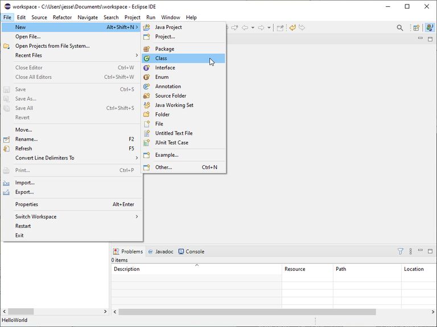The image size is (437, 327).
Task: Click the Annotation icon in submenu
Action: [x=147, y=87]
